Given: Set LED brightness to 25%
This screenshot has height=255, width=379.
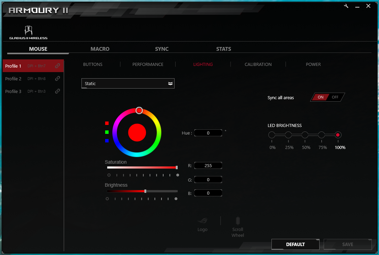Looking at the screenshot, I should (x=288, y=135).
